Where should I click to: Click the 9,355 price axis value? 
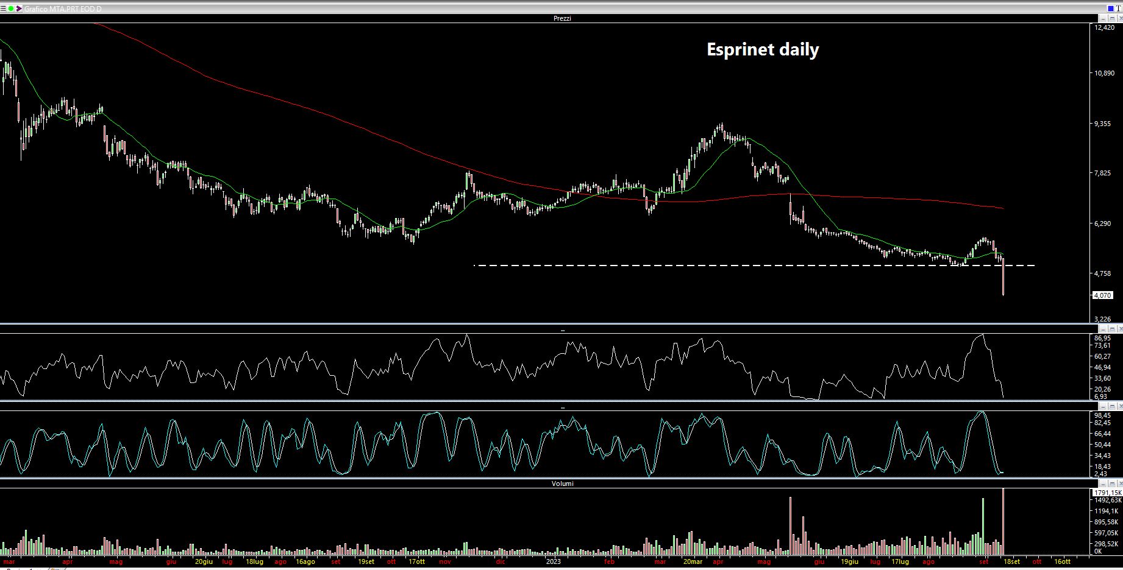1102,124
